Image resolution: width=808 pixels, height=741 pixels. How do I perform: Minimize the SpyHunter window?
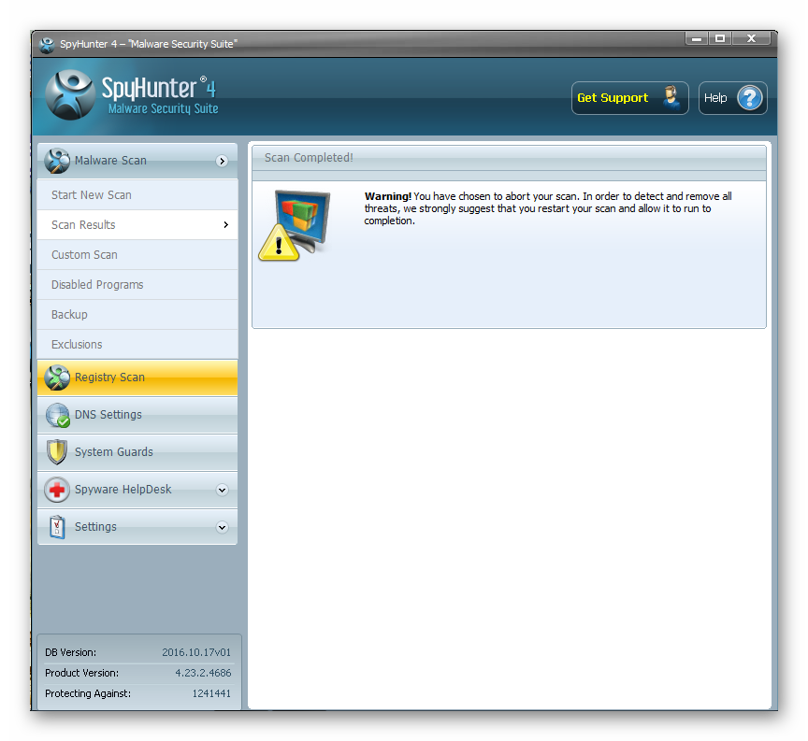click(x=697, y=38)
